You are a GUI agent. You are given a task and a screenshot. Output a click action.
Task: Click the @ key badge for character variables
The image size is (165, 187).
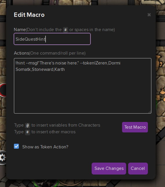pyautogui.click(x=28, y=125)
